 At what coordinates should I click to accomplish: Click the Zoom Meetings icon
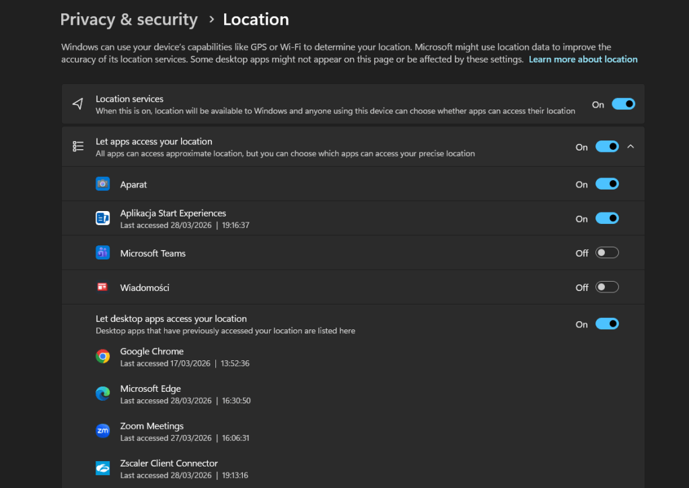(x=102, y=432)
